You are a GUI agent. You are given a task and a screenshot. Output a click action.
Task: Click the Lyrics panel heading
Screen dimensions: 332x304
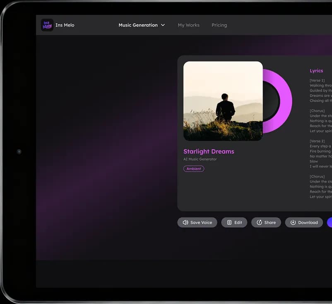tap(316, 71)
